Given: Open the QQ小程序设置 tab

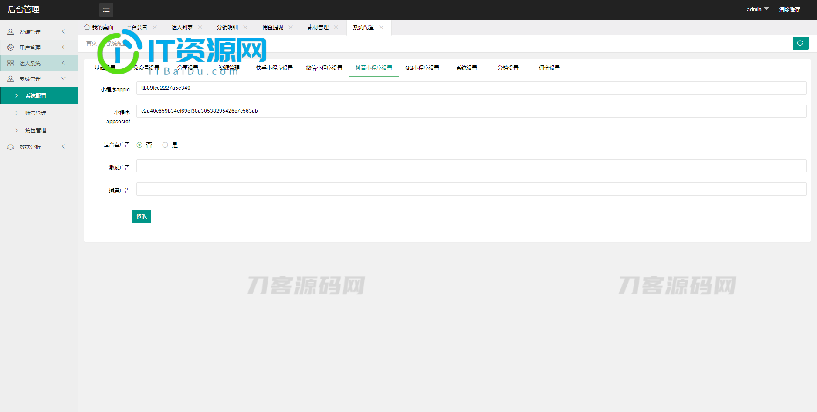Looking at the screenshot, I should coord(422,68).
